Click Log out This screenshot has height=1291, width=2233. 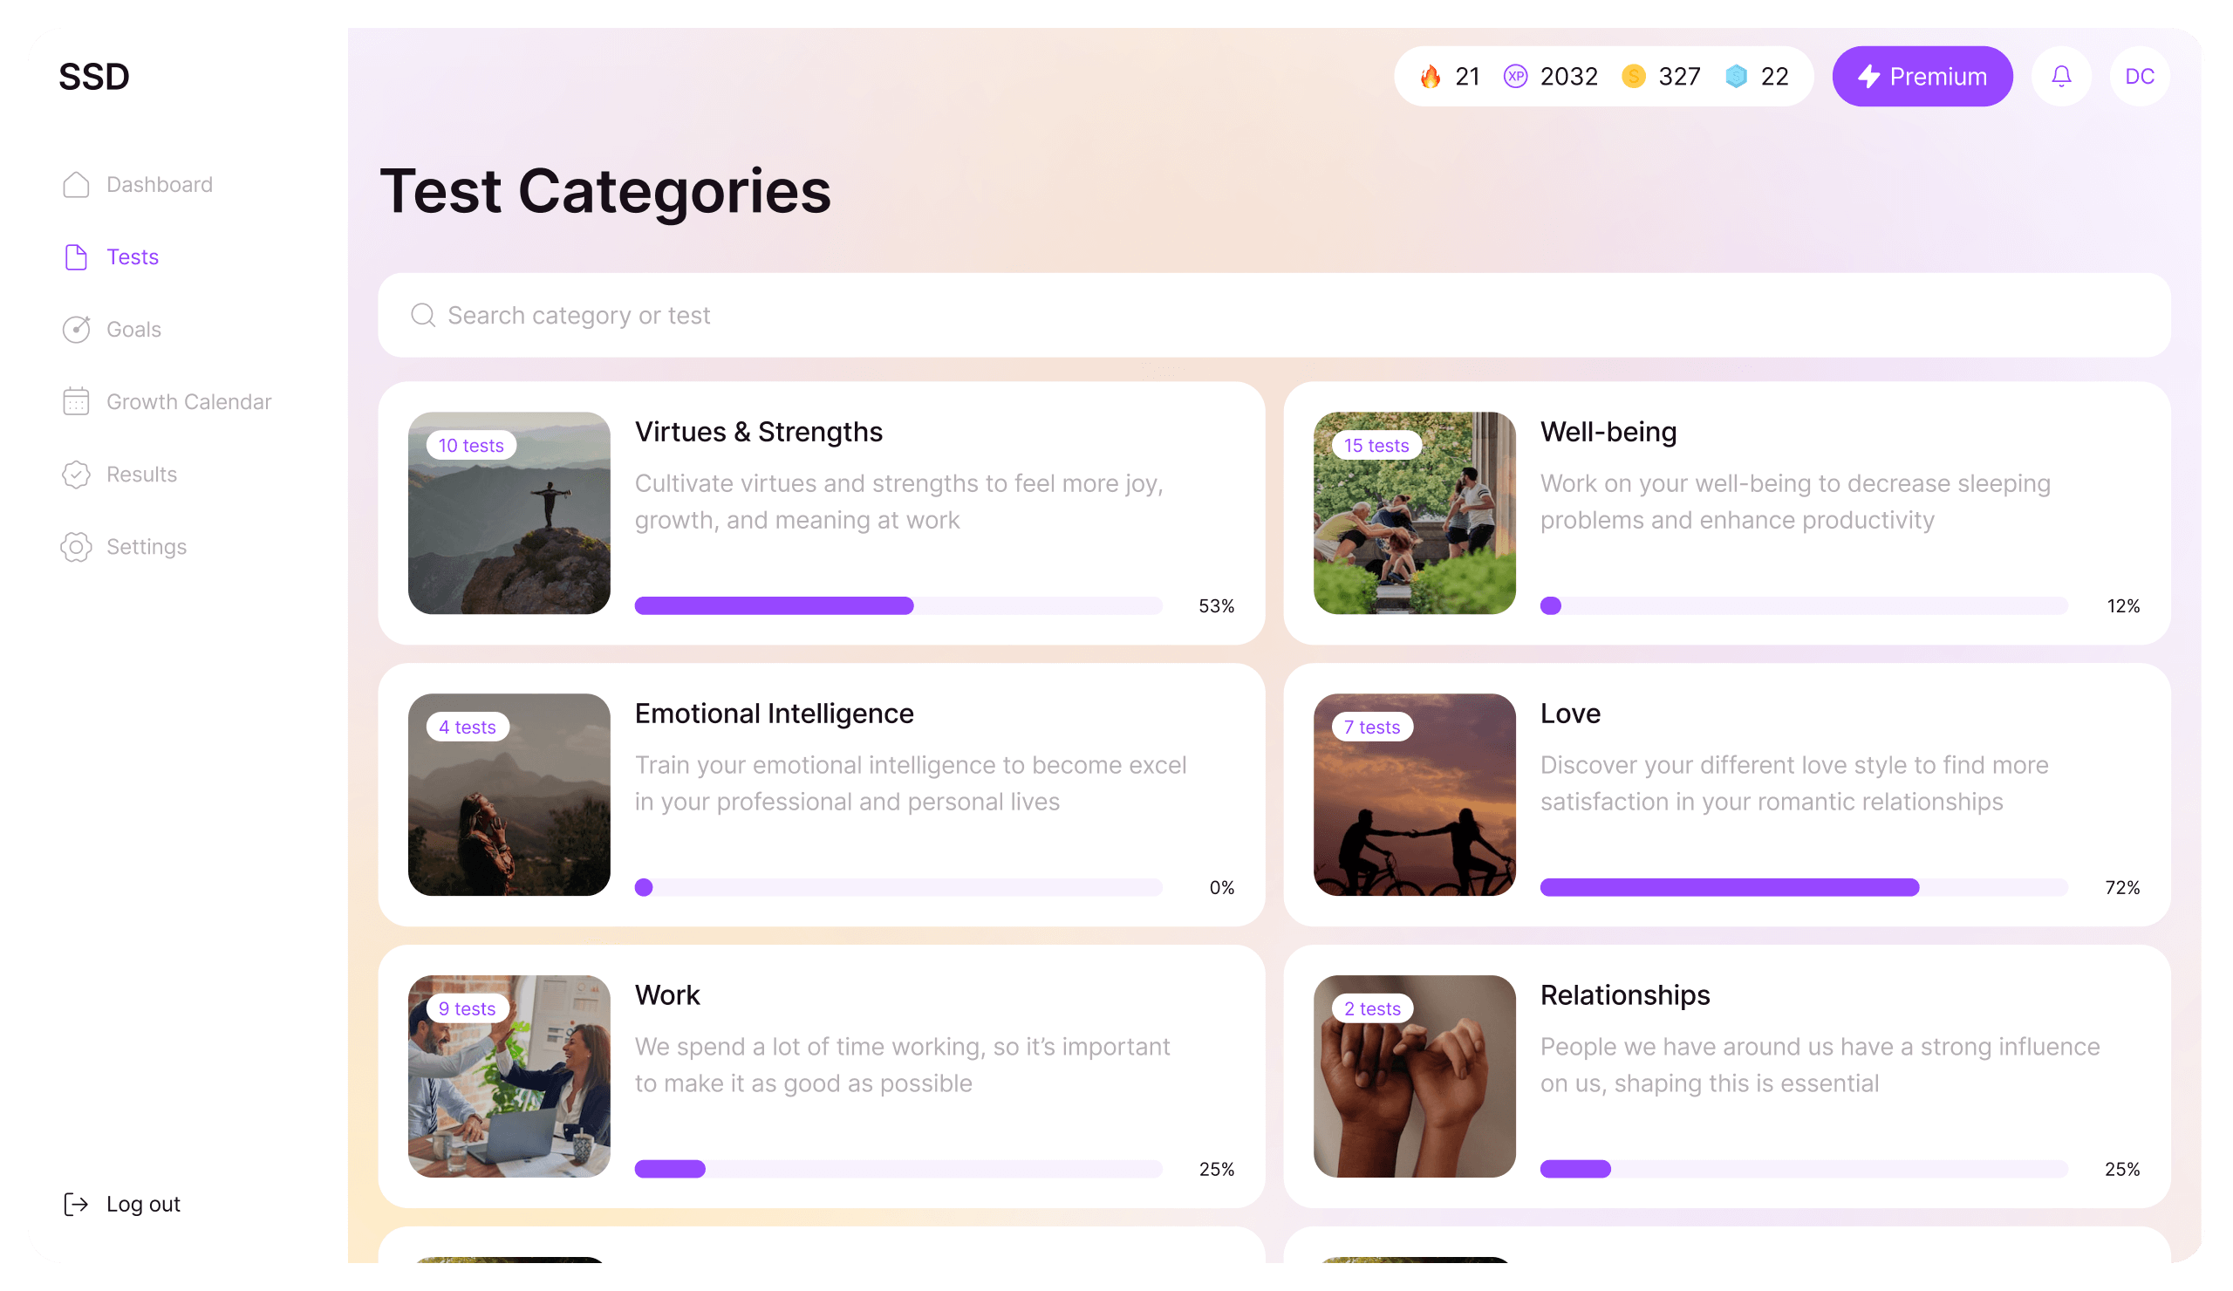[142, 1204]
